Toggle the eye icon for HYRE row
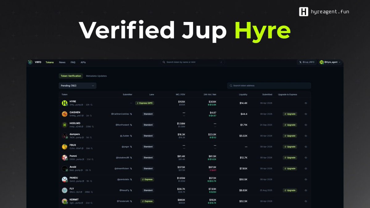This screenshot has height=208, width=370. (306, 103)
